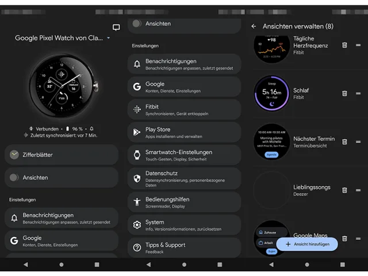Image resolution: width=368 pixels, height=276 pixels.
Task: Delete the Nächster Termin tile
Action: 344,142
